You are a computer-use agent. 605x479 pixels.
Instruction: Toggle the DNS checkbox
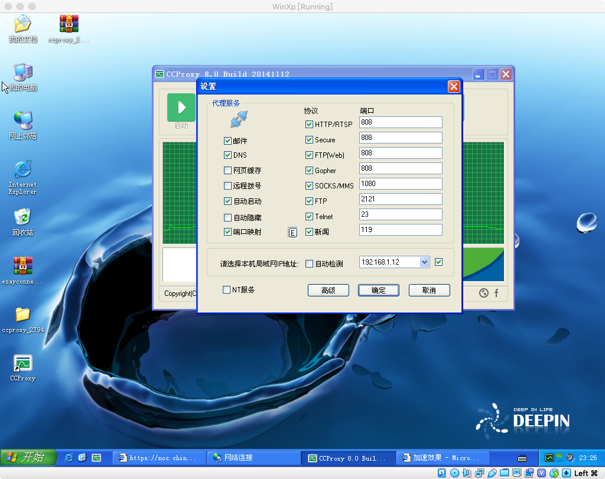click(x=227, y=155)
